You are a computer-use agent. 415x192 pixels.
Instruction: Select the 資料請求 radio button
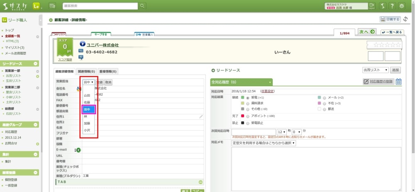click(x=247, y=103)
